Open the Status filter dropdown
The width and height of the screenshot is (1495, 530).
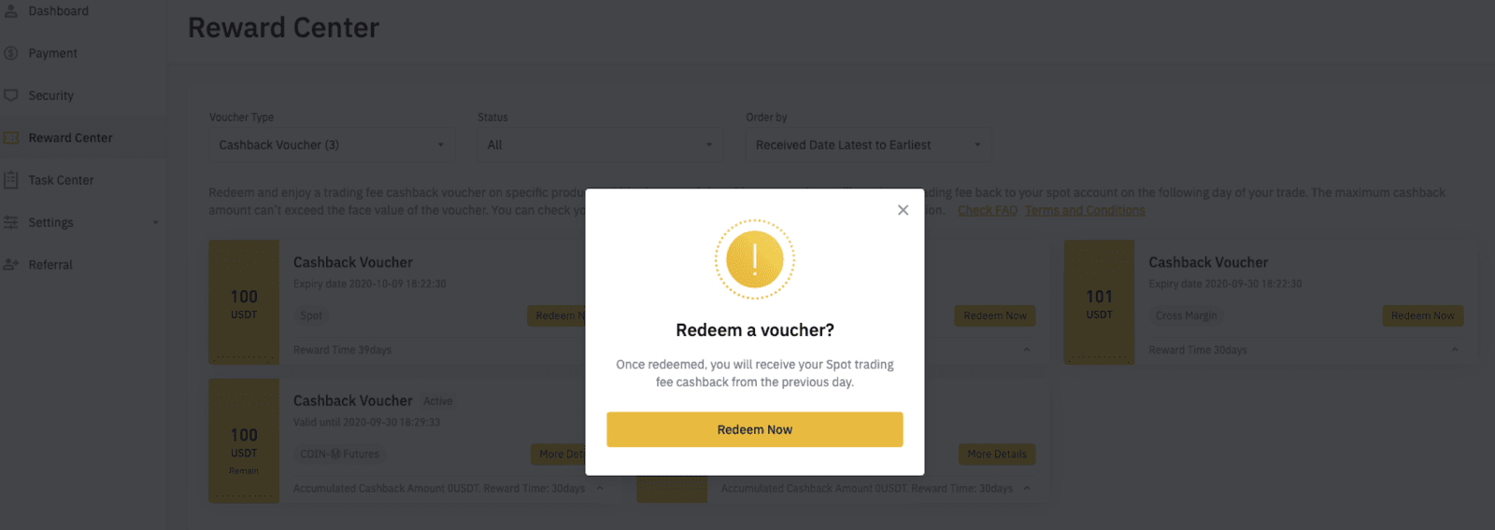point(599,145)
